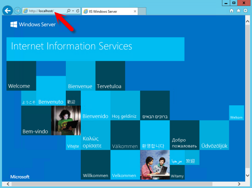Expand the address bar autocomplete dropdown

(x=73, y=11)
